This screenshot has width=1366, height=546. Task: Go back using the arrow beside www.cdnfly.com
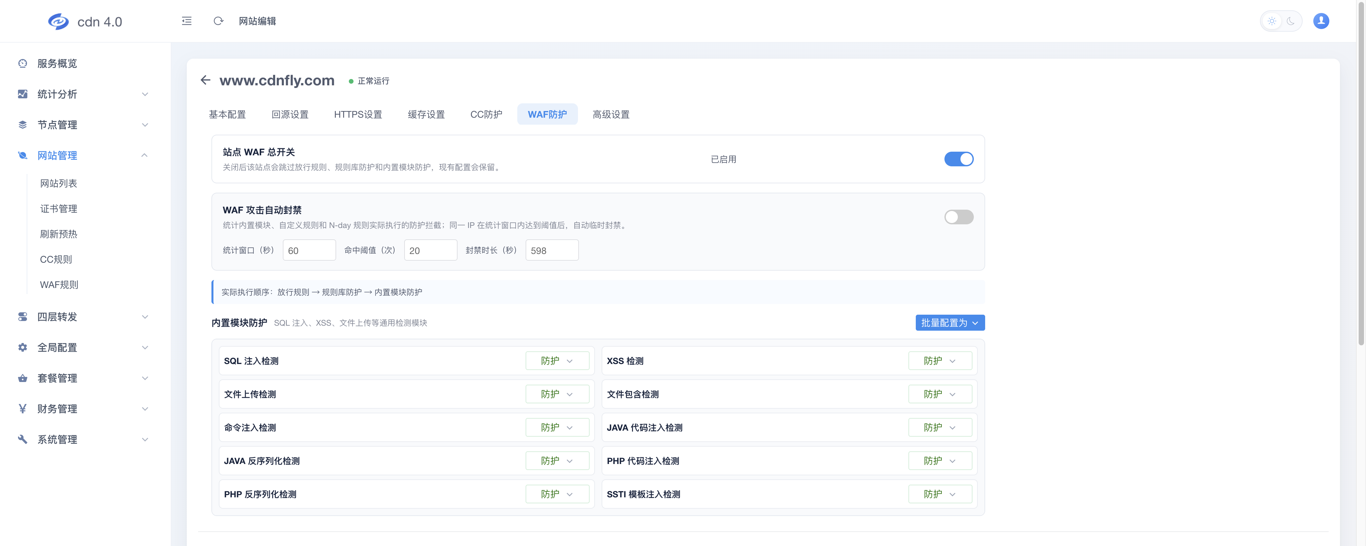coord(206,80)
